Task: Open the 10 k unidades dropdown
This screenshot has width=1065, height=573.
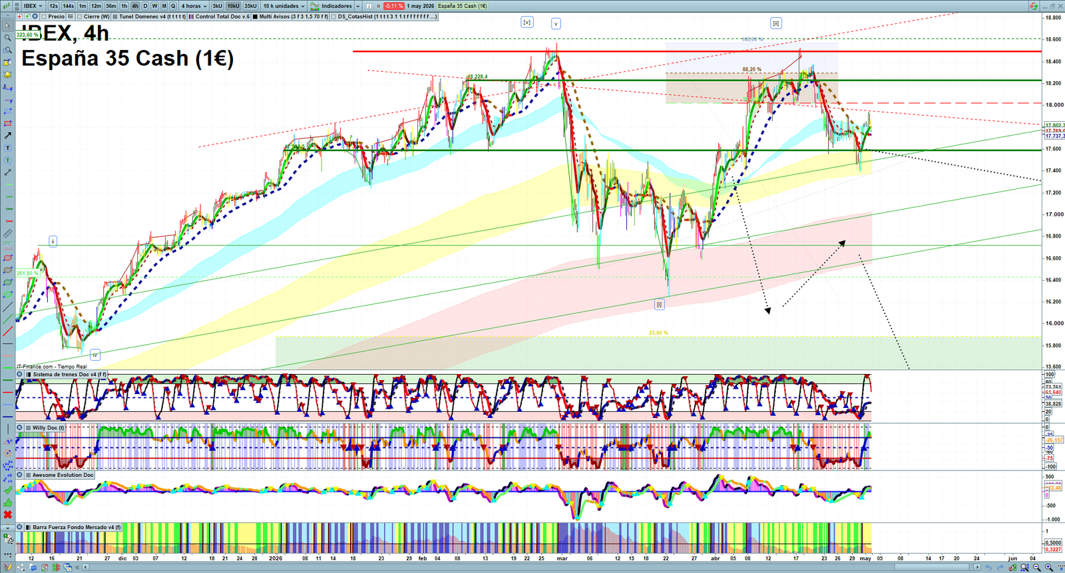Action: coord(284,6)
